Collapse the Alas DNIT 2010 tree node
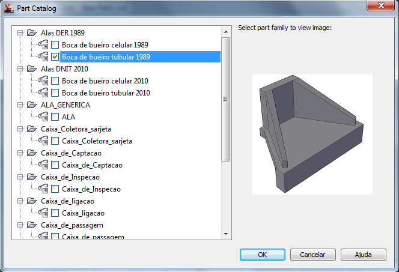This screenshot has width=399, height=272. pos(20,69)
